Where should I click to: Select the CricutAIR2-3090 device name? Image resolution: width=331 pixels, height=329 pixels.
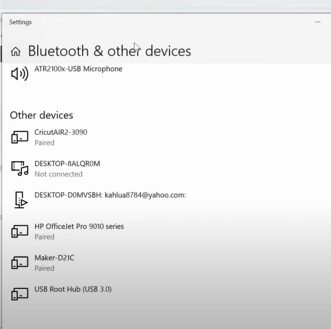pyautogui.click(x=60, y=132)
